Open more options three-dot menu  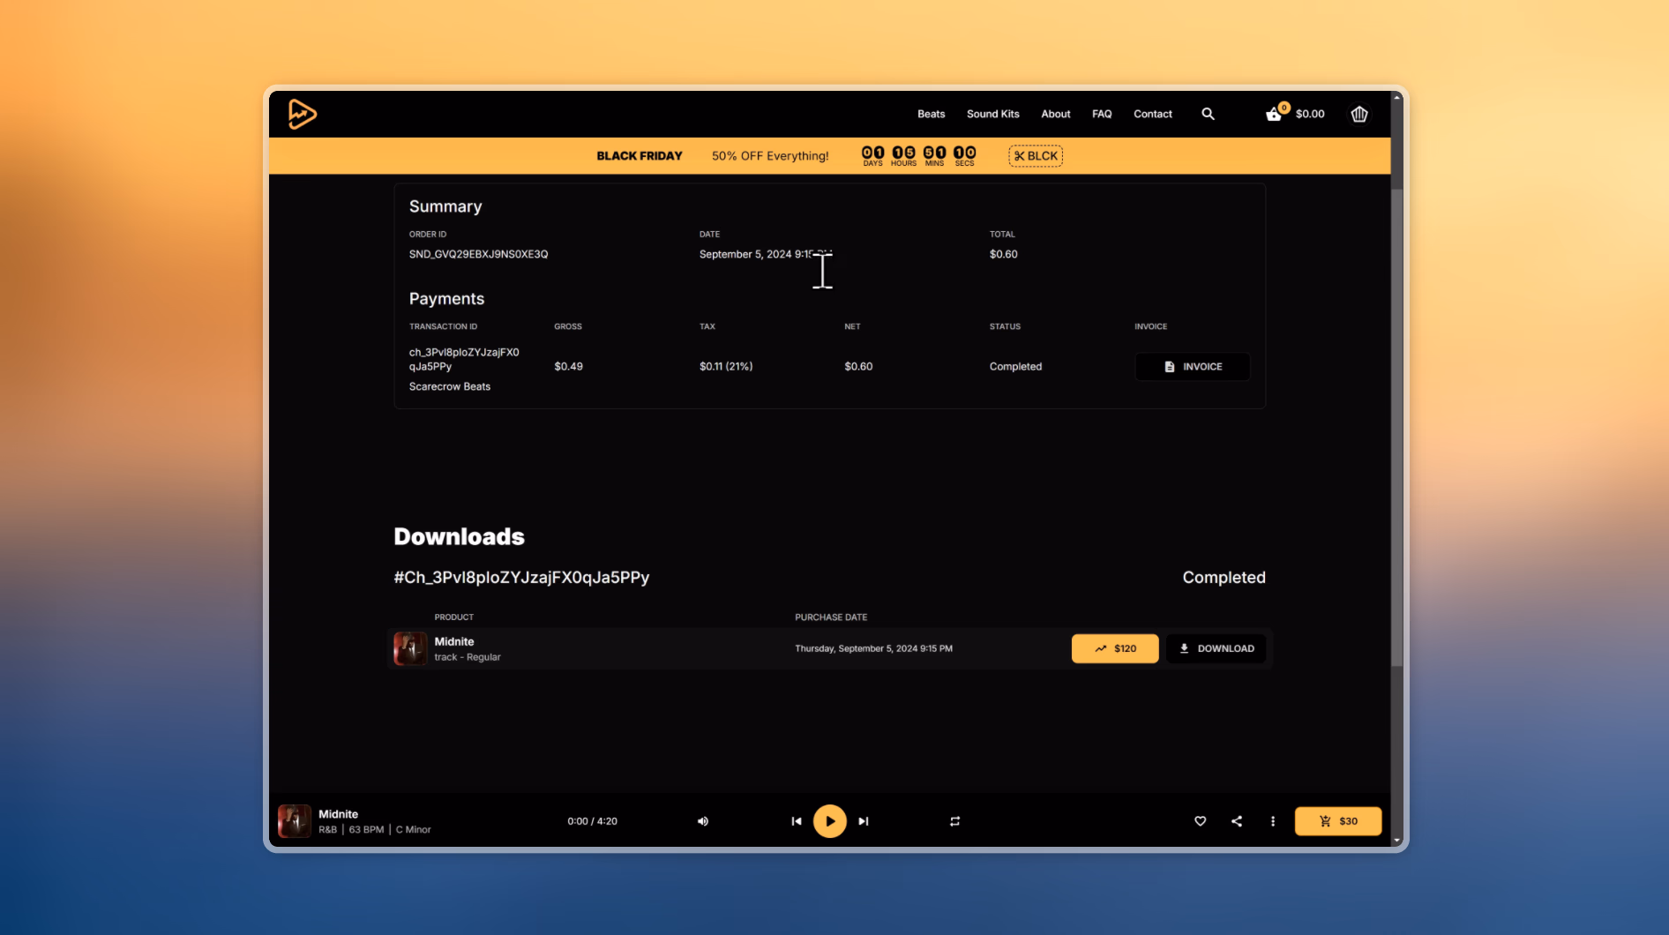[x=1272, y=821]
